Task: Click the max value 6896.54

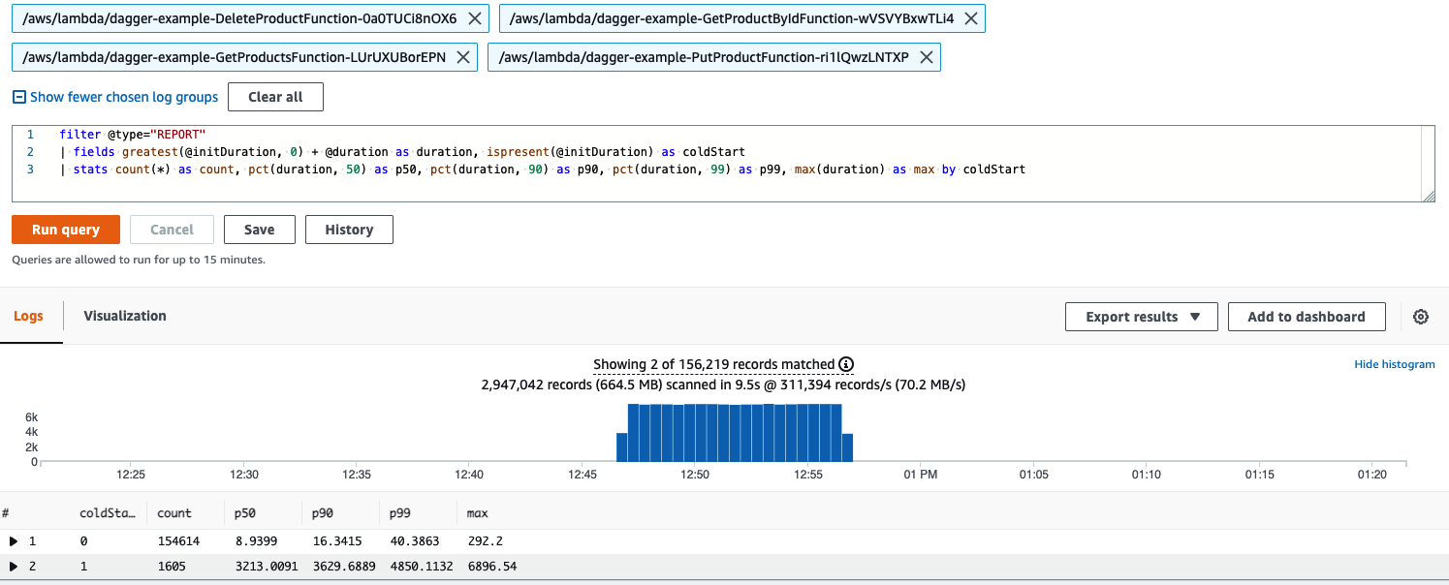Action: coord(491,567)
